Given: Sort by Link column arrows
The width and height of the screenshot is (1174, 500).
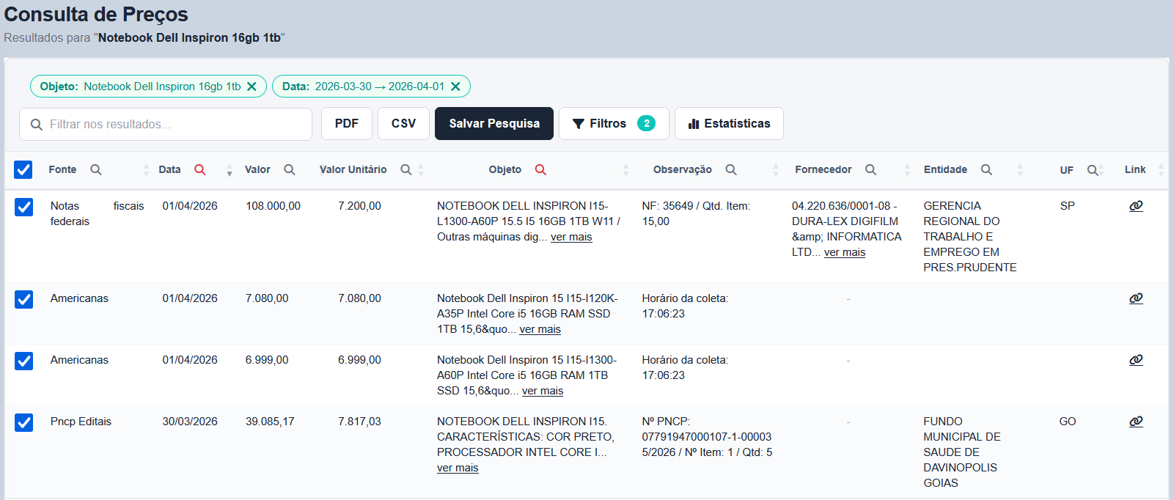Looking at the screenshot, I should (x=1161, y=170).
